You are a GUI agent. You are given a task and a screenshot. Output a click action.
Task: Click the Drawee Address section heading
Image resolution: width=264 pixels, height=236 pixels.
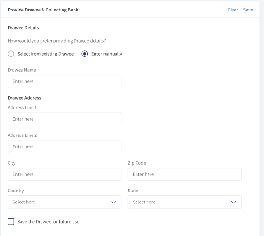[x=24, y=98]
